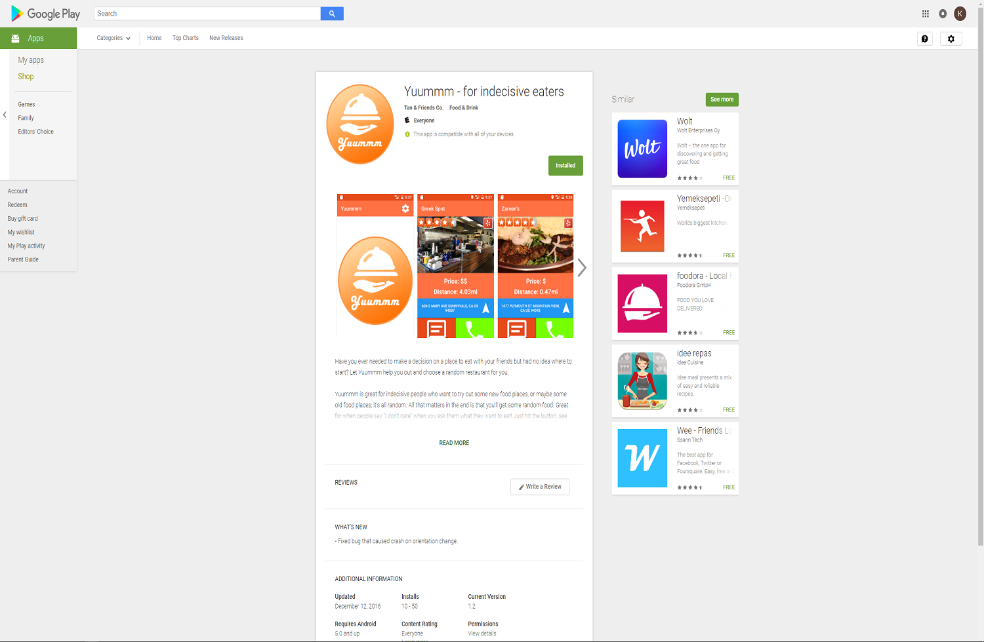The height and width of the screenshot is (642, 984).
Task: Show next screenshots with right chevron
Action: pos(582,267)
